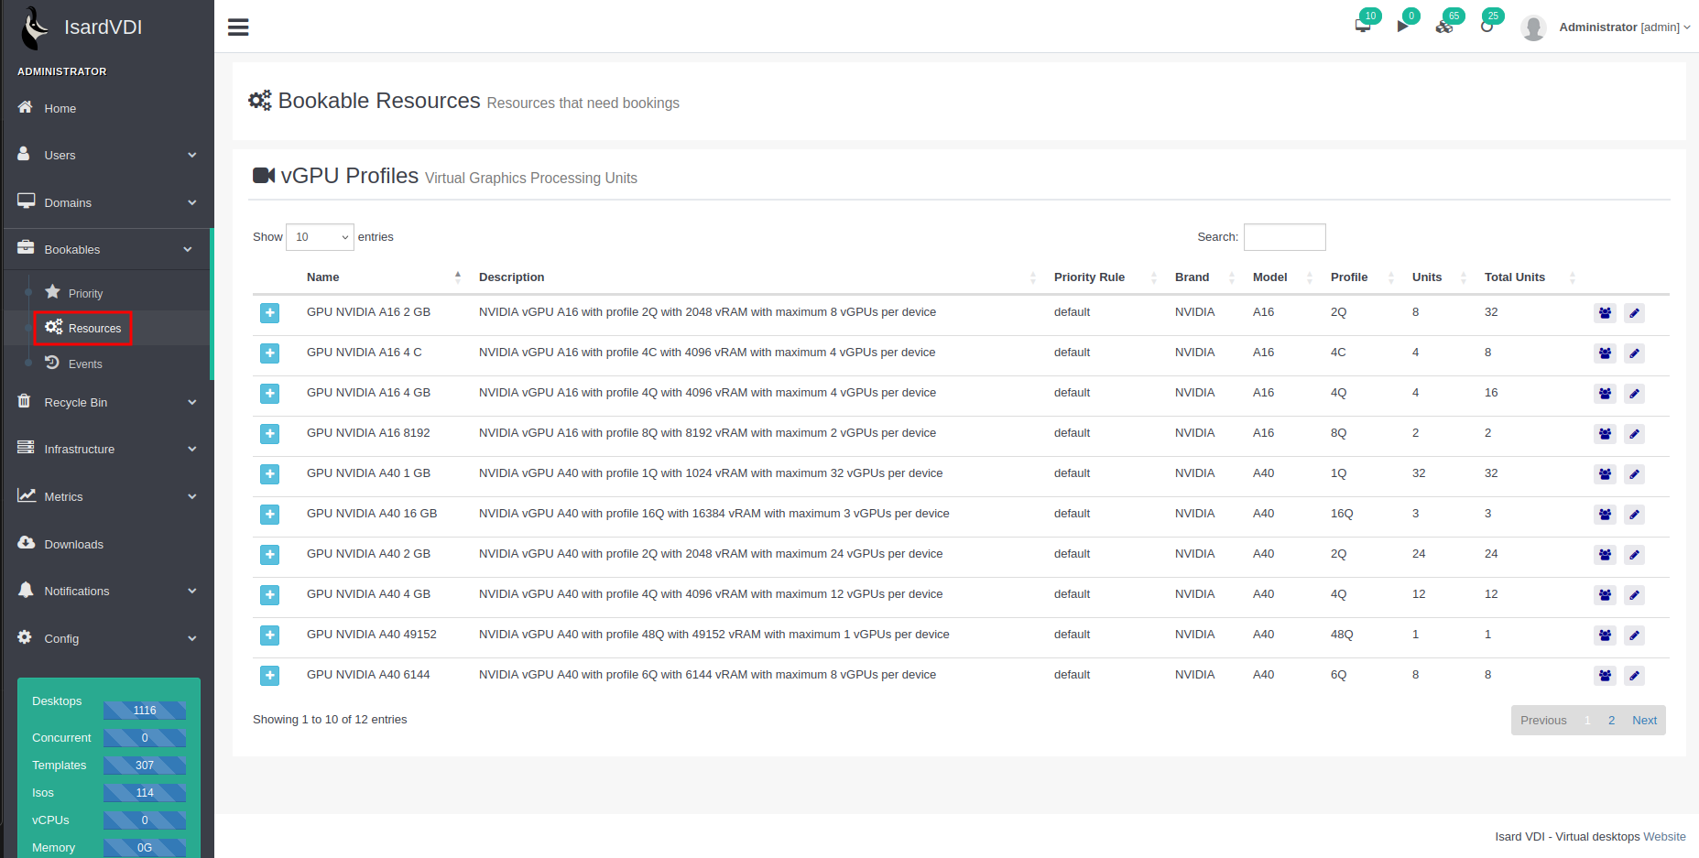Go to Next page of results
The width and height of the screenshot is (1699, 858).
pos(1644,721)
